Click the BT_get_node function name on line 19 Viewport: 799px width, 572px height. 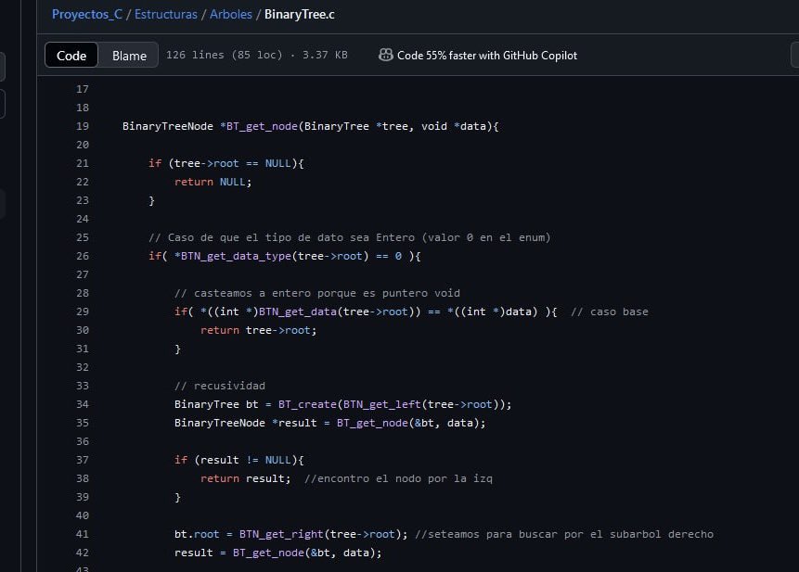coord(262,126)
